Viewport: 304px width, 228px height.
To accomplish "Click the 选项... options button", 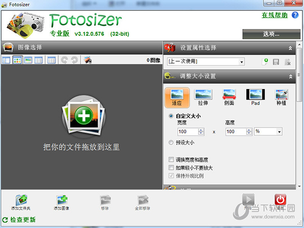I will (x=271, y=34).
